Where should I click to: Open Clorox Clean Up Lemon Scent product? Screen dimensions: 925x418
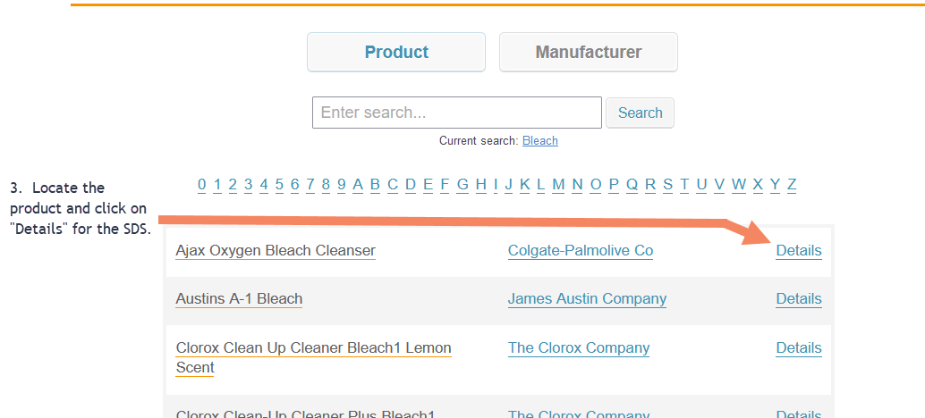point(313,348)
